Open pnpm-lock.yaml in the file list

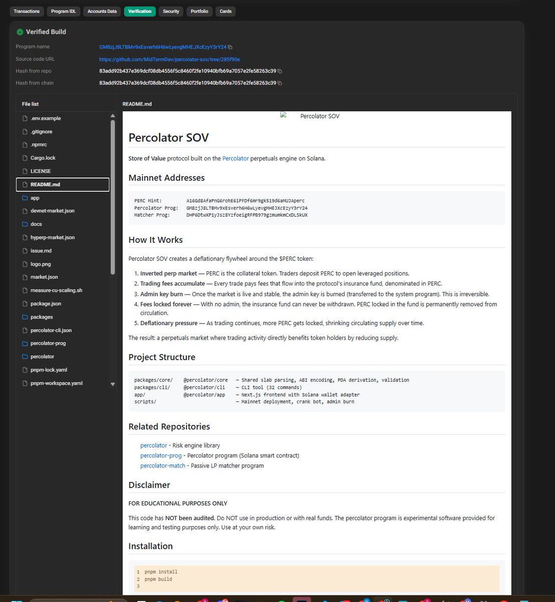click(x=49, y=370)
